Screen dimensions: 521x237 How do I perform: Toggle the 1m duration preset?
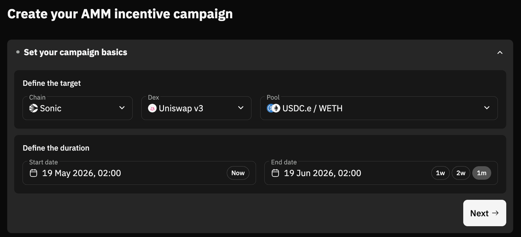[482, 173]
